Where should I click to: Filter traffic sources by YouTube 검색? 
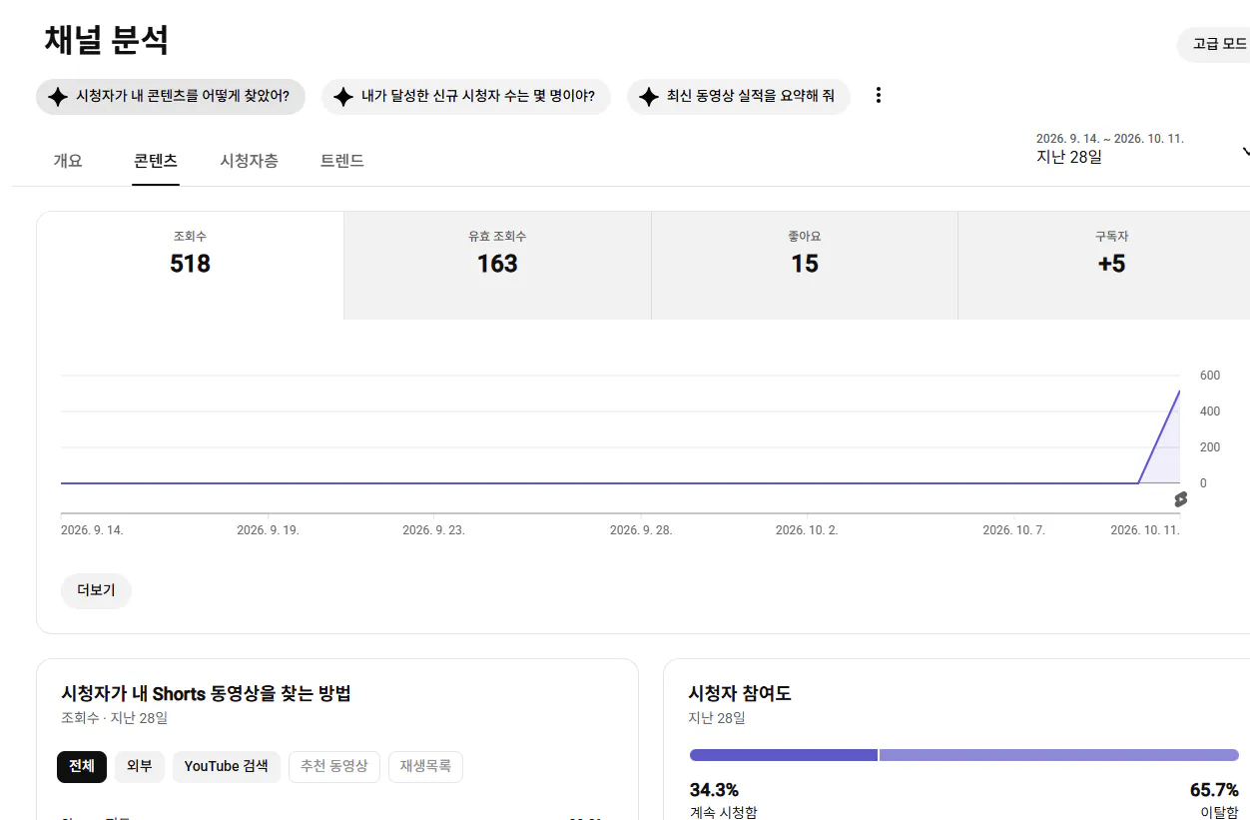(227, 766)
